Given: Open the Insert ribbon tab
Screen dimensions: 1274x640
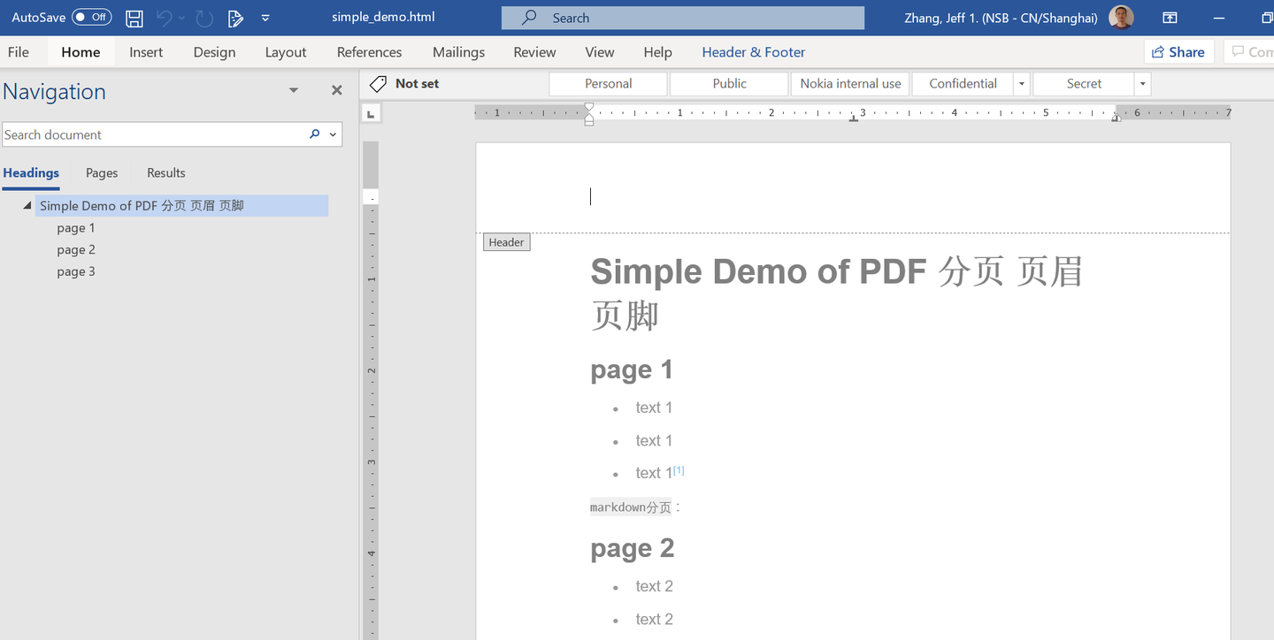Looking at the screenshot, I should pos(146,52).
